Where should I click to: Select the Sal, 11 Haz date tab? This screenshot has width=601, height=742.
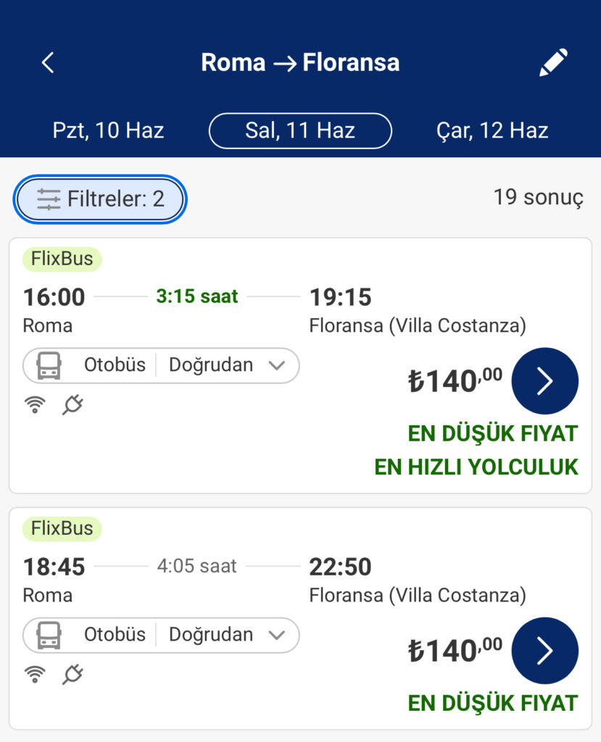coord(300,130)
